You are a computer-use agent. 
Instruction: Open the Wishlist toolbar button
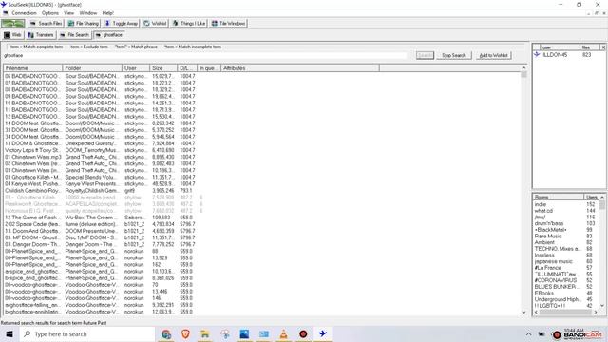(155, 23)
